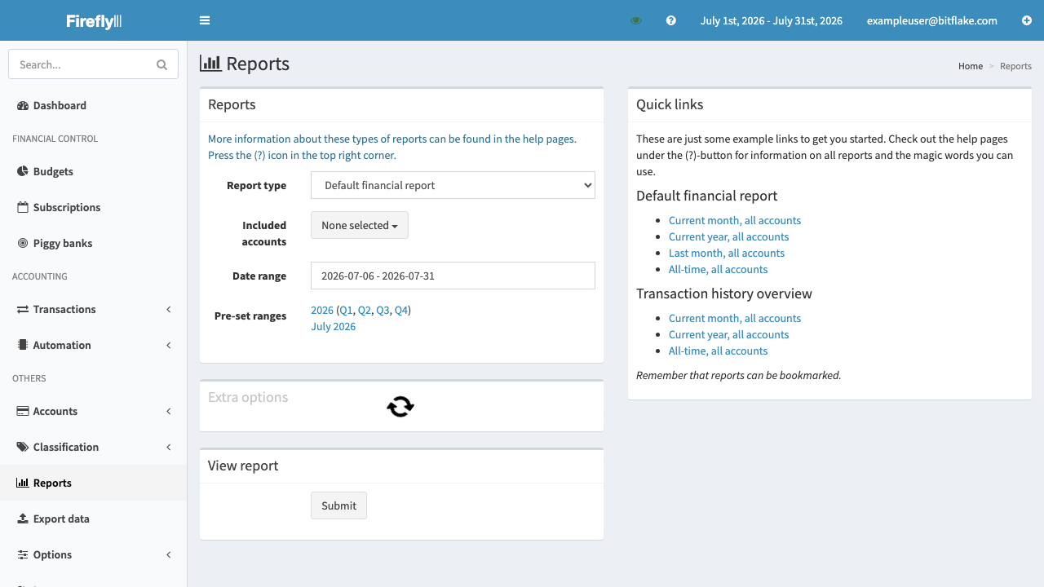Click the date range in top bar
Screen dimensions: 1044x587
[771, 20]
